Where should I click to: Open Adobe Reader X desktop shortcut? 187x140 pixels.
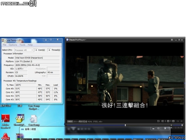5,121
